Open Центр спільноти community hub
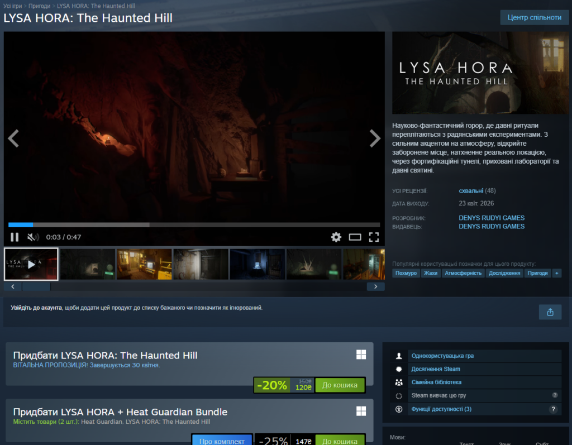 tap(535, 17)
